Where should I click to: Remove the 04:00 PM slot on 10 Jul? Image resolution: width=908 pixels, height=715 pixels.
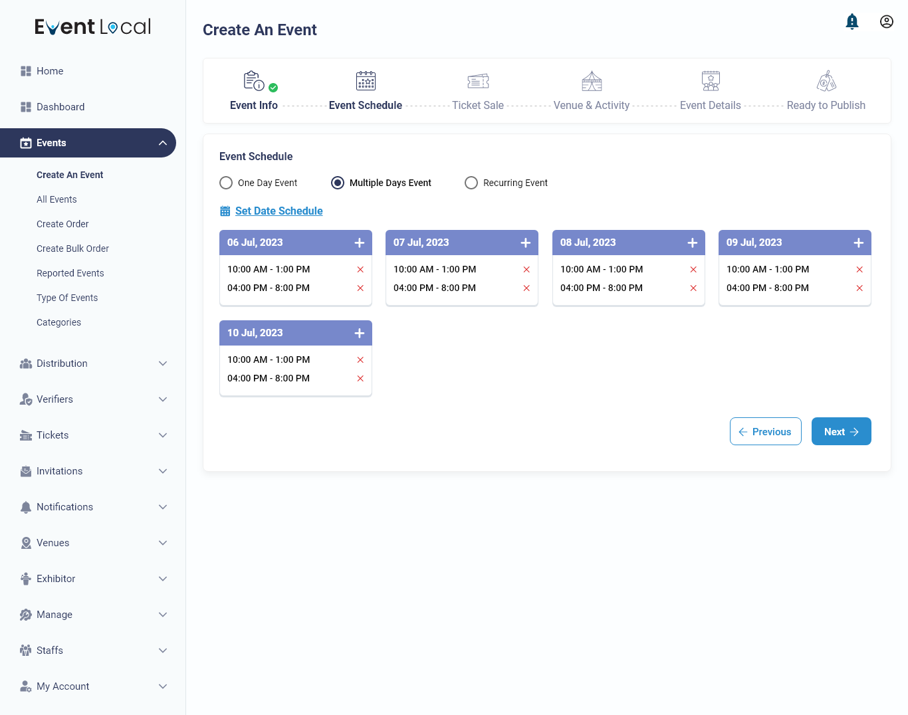[x=360, y=378]
